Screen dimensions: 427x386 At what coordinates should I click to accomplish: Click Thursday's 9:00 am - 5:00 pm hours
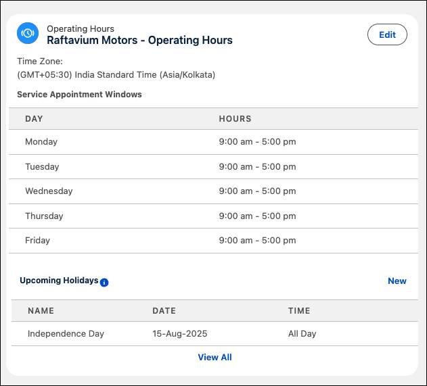pyautogui.click(x=257, y=216)
